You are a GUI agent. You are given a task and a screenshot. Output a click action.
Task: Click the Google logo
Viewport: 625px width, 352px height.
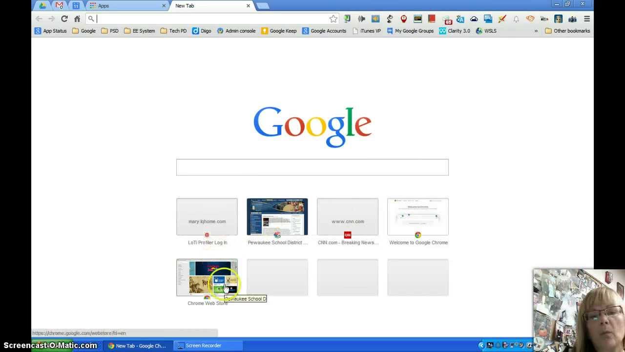312,127
